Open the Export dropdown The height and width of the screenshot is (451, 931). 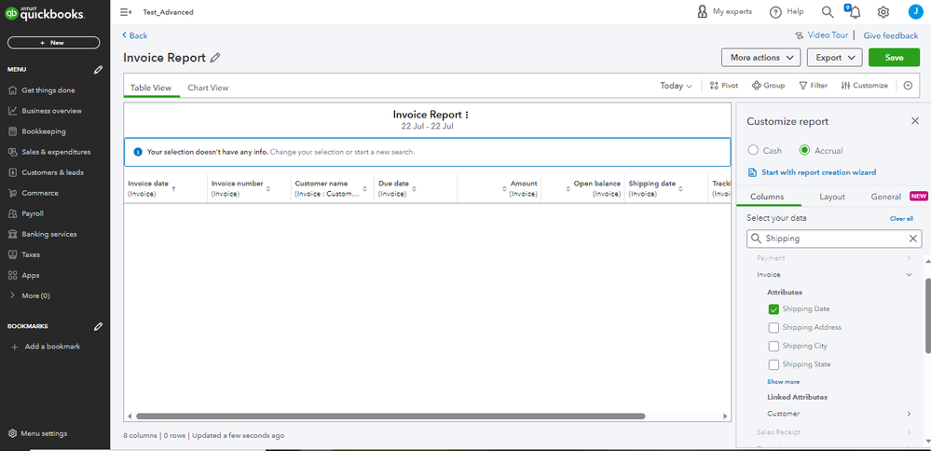point(835,58)
